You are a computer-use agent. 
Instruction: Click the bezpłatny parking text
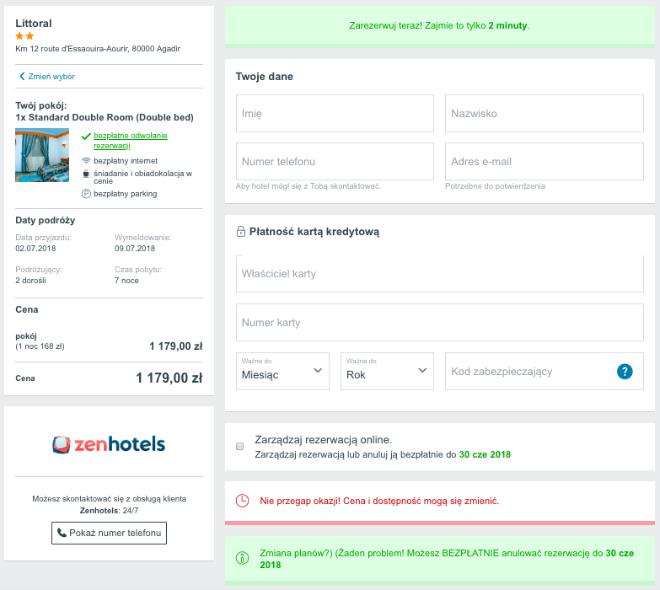[126, 194]
